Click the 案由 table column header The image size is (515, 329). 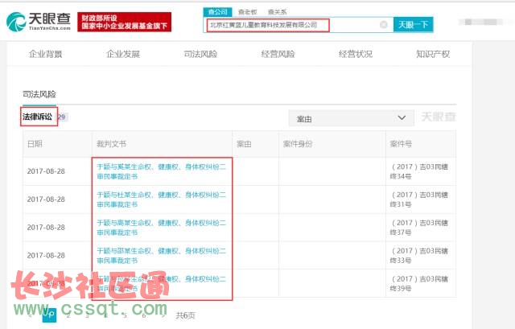244,144
